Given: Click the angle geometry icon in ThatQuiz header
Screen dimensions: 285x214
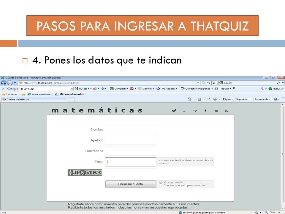Looking at the screenshot, I should [184, 111].
